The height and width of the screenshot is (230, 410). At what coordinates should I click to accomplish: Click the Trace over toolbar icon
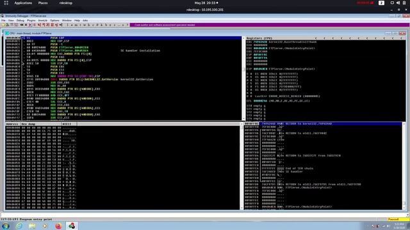53,25
